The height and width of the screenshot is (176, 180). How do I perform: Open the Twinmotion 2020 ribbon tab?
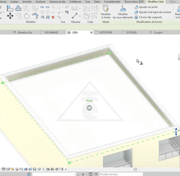134,2
